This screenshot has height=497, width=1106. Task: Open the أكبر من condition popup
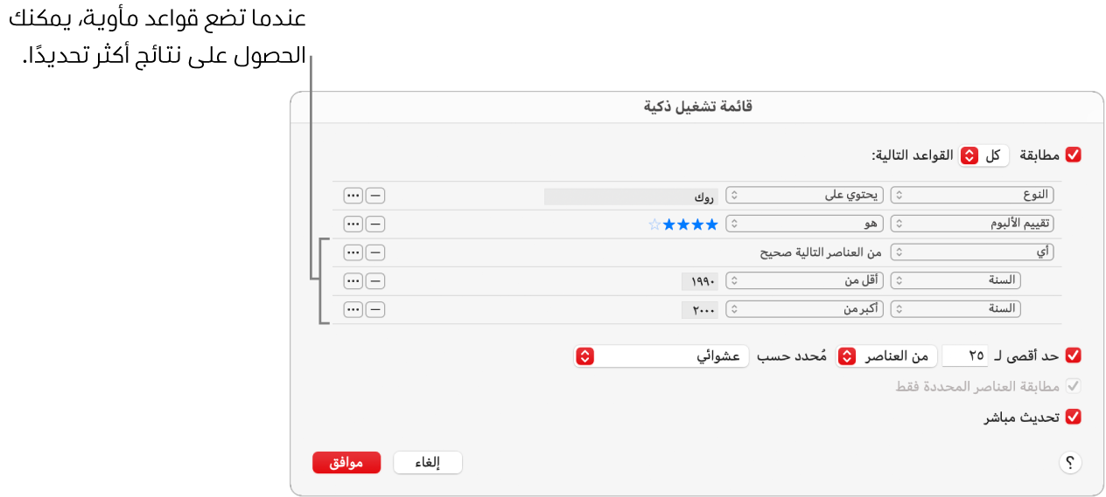pos(806,309)
